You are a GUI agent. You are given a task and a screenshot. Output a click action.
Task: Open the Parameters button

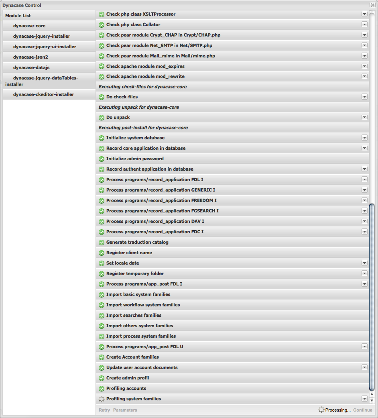click(125, 410)
